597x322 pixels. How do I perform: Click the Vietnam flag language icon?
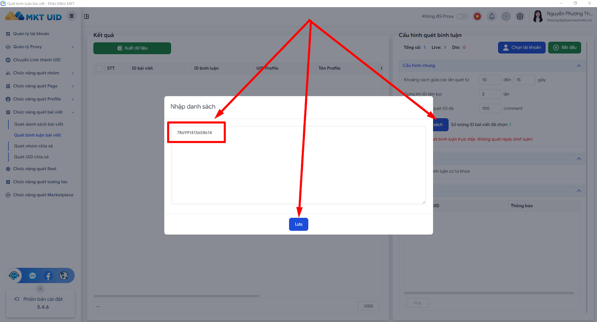(477, 16)
